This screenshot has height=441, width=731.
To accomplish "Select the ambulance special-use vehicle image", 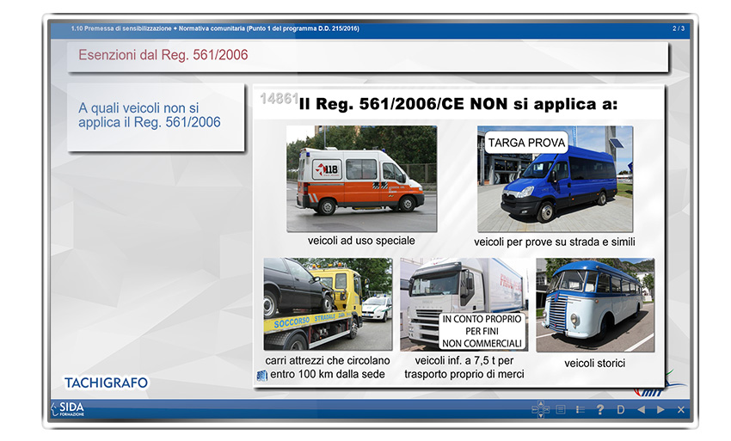I will [361, 179].
